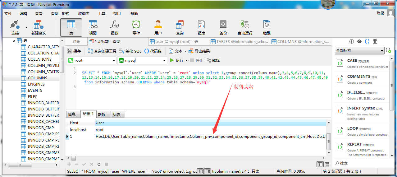397x177 pixels.
Task: Open the 连接 (Connection) toolbar icon
Action: click(x=15, y=27)
